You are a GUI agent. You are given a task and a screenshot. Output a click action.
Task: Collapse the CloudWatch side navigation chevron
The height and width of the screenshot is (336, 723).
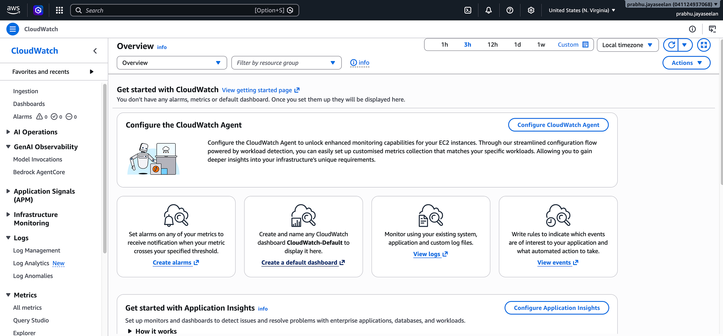(x=95, y=51)
